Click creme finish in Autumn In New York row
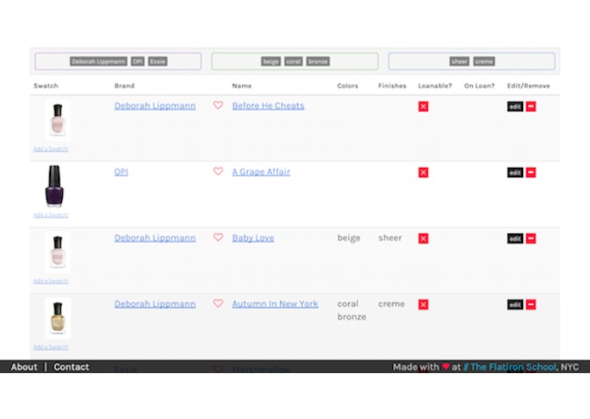The width and height of the screenshot is (590, 419). pyautogui.click(x=391, y=304)
